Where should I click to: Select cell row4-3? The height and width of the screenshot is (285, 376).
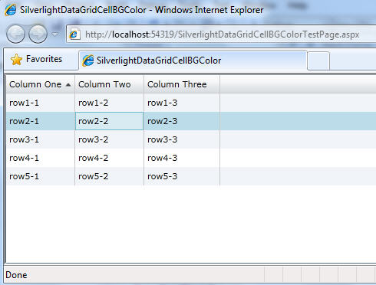point(182,158)
